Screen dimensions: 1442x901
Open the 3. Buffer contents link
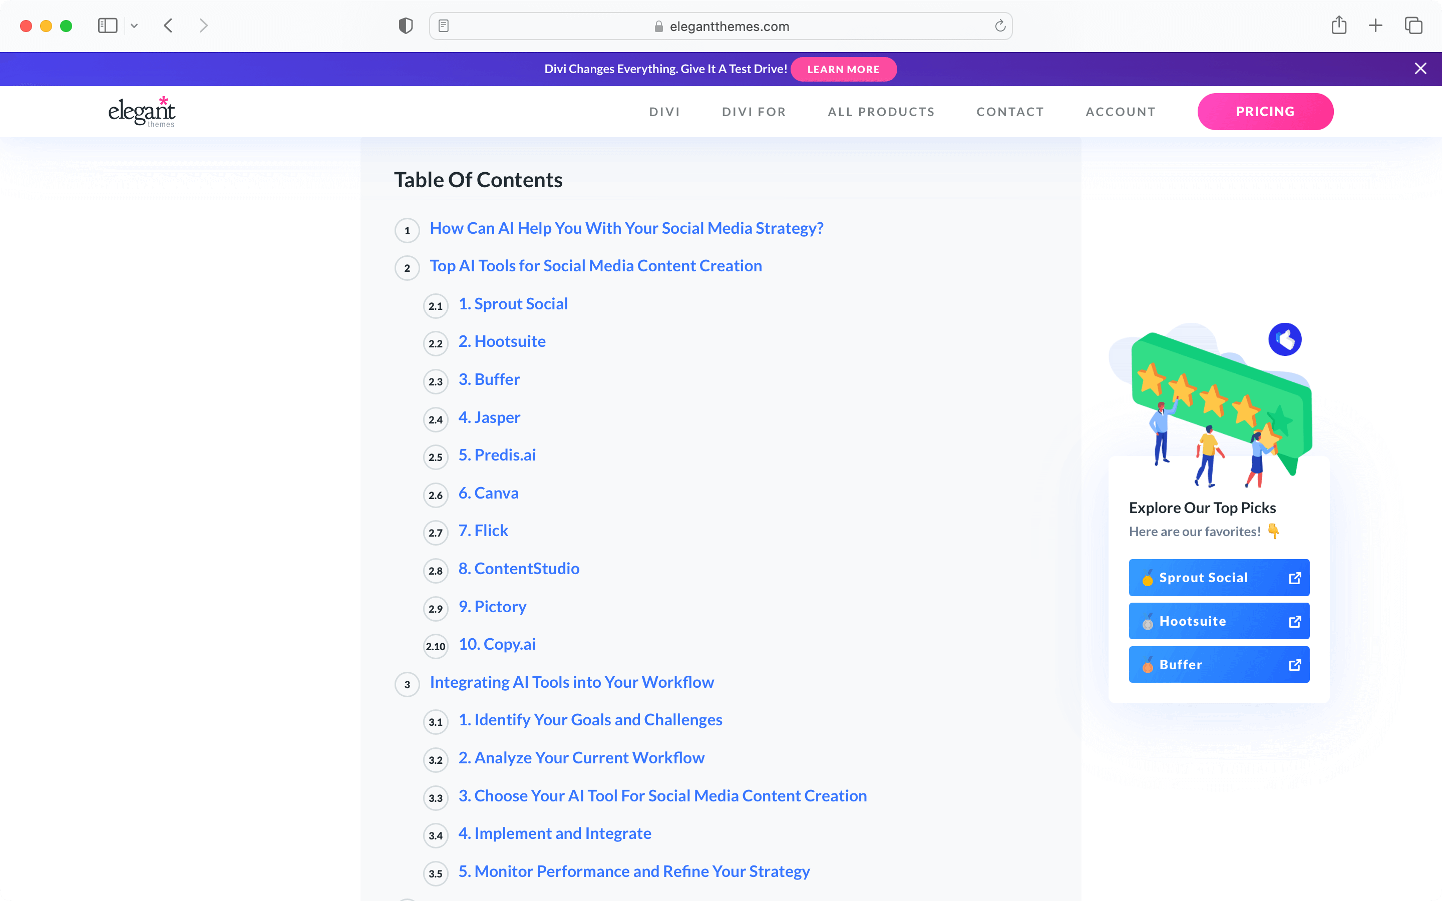click(x=489, y=379)
